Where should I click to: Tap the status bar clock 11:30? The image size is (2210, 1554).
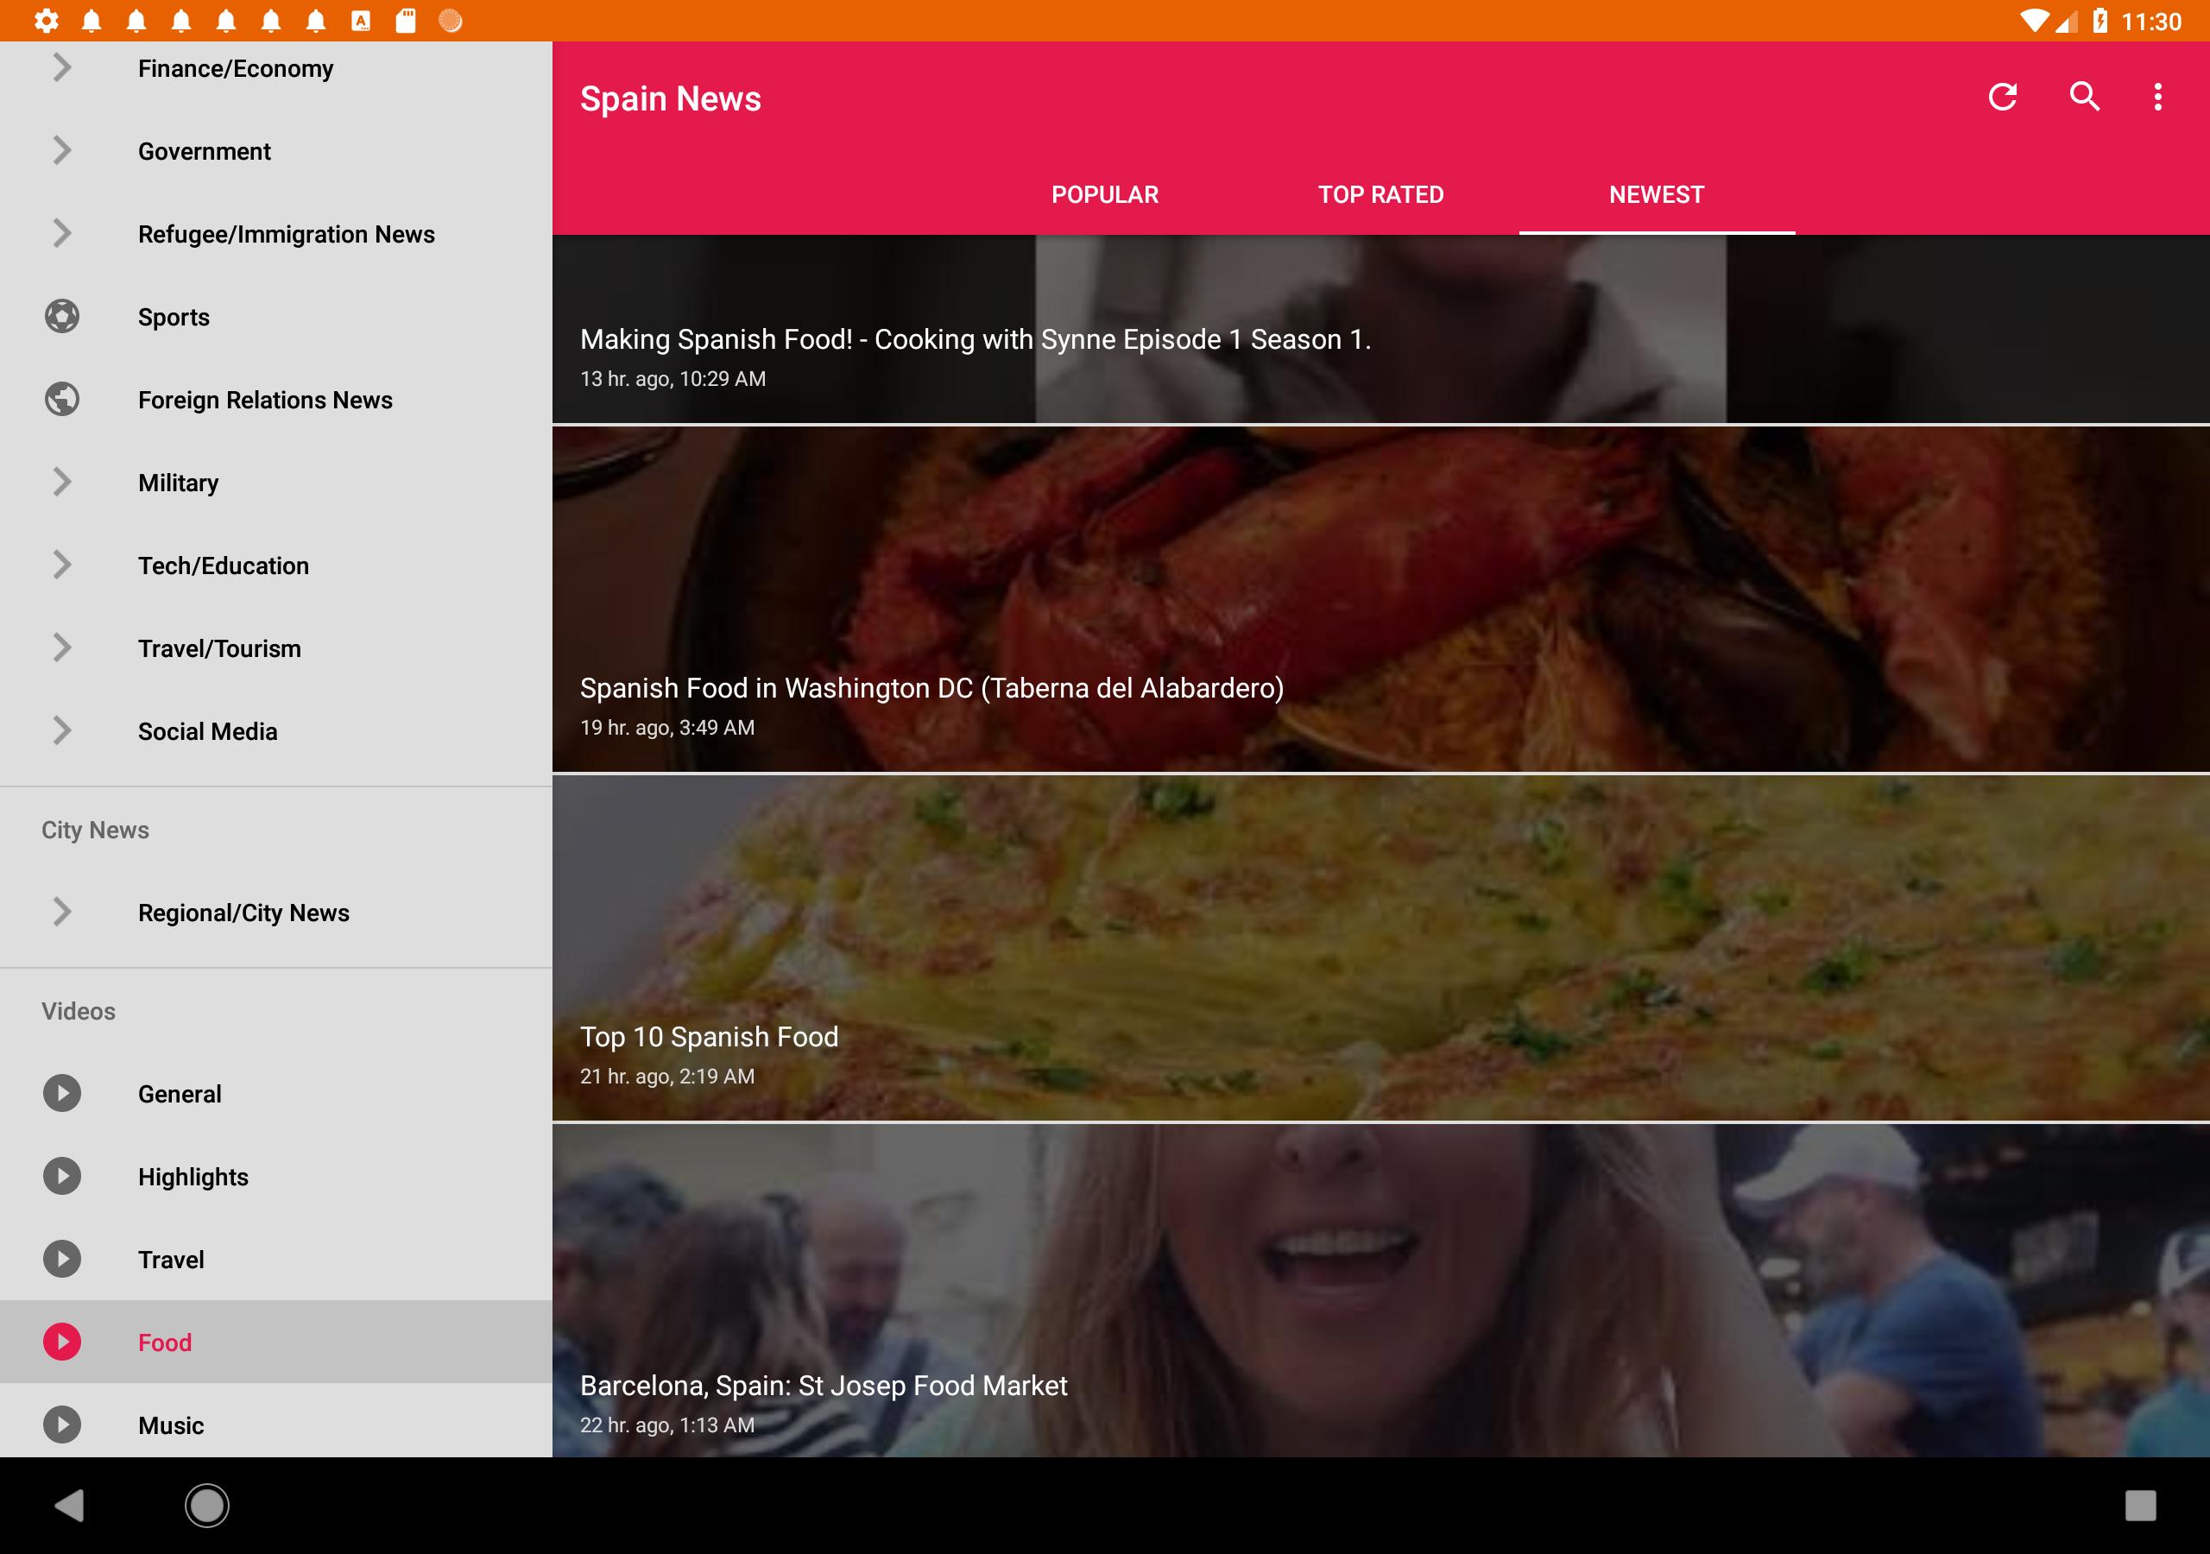click(x=2150, y=22)
